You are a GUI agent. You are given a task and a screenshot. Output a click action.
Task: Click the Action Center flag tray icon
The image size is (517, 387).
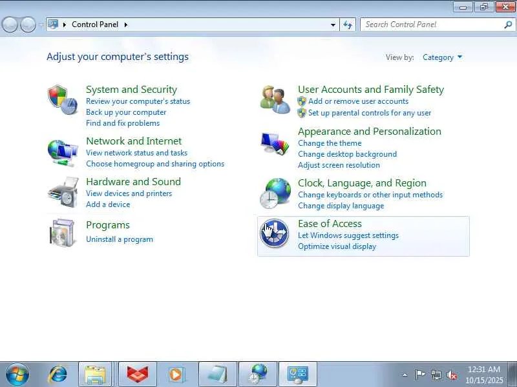tap(419, 375)
